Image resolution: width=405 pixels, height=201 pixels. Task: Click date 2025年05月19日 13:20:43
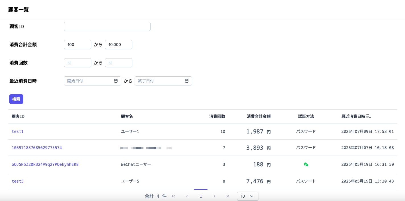point(367,181)
